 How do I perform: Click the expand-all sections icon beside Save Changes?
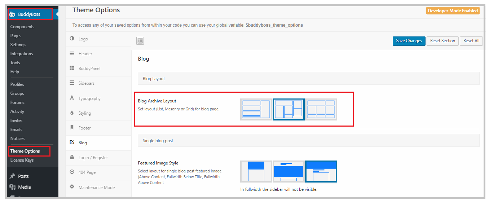coord(140,41)
